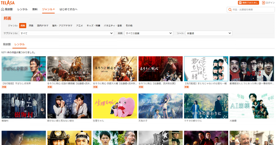
Task: Switch to the レンタル results tab
Action: (x=20, y=44)
